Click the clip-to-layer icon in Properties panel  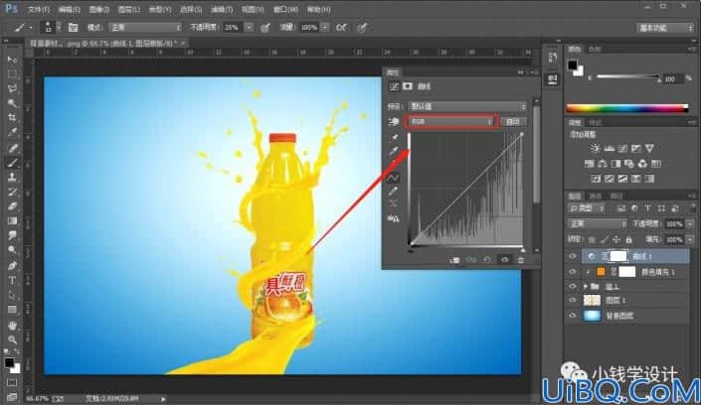tap(454, 260)
